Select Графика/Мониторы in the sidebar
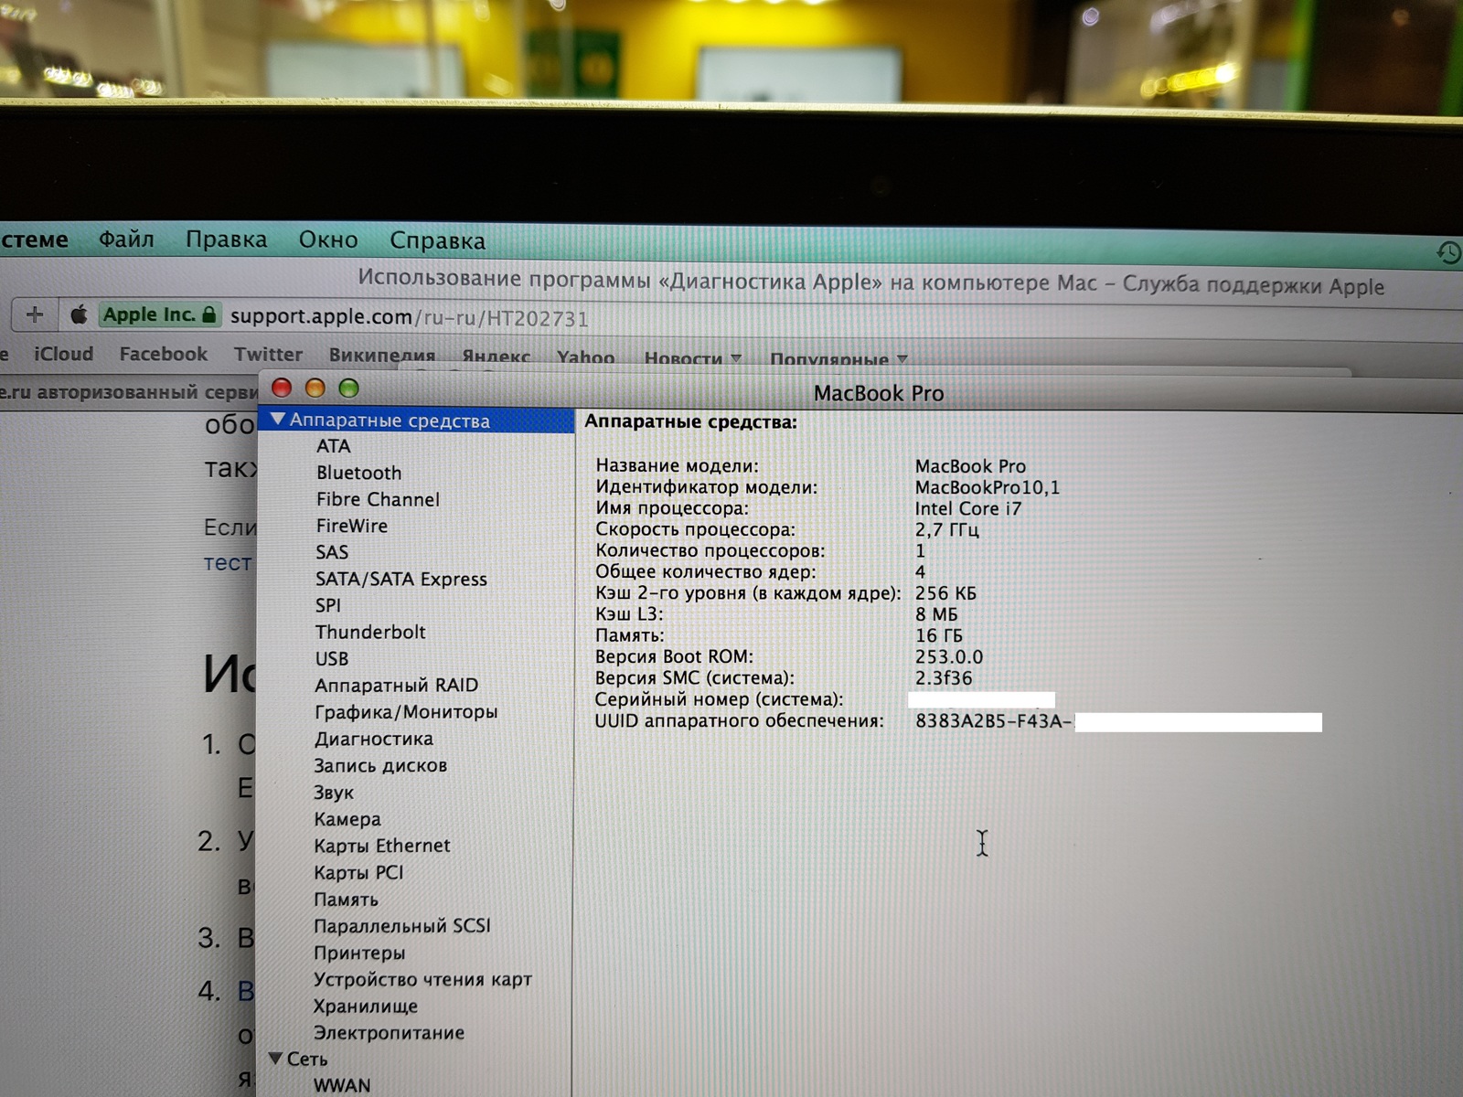1463x1097 pixels. point(406,711)
